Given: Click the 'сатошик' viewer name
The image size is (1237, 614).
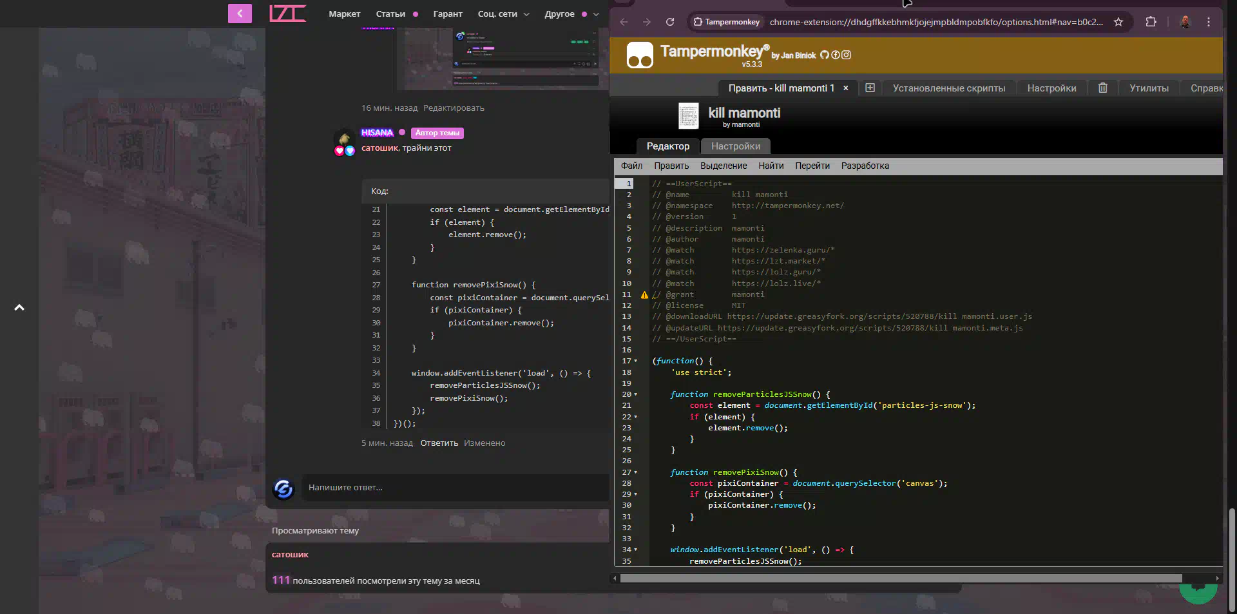Looking at the screenshot, I should (290, 555).
